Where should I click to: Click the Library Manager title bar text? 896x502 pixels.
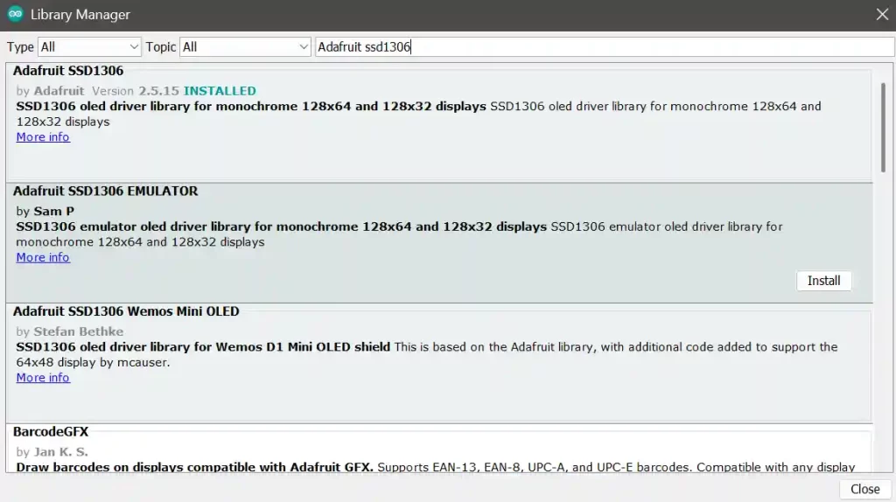click(x=80, y=15)
